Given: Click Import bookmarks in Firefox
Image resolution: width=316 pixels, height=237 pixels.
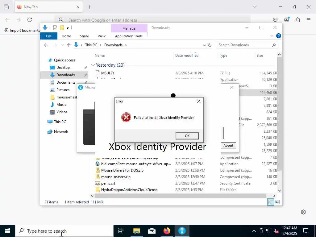Looking at the screenshot, I should [x=22, y=31].
